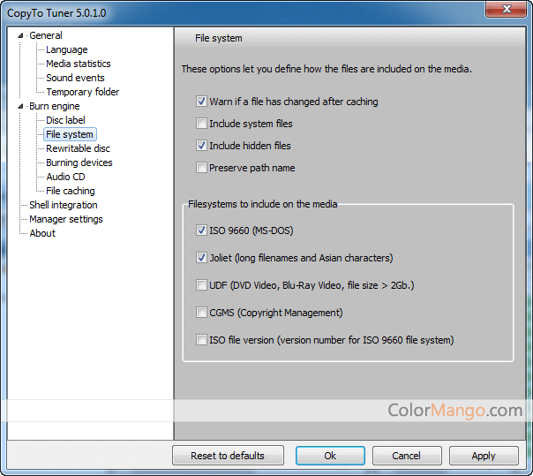Uncheck Include hidden files option
The height and width of the screenshot is (476, 533).
coord(202,146)
